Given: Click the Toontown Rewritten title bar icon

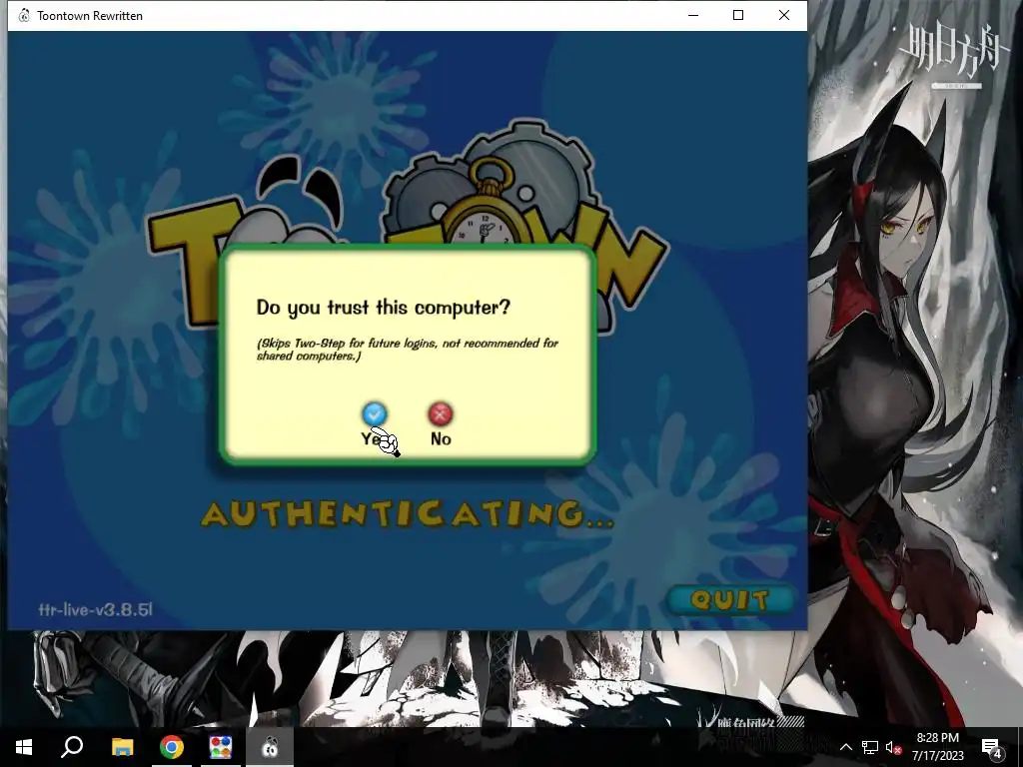Looking at the screenshot, I should 24,16.
